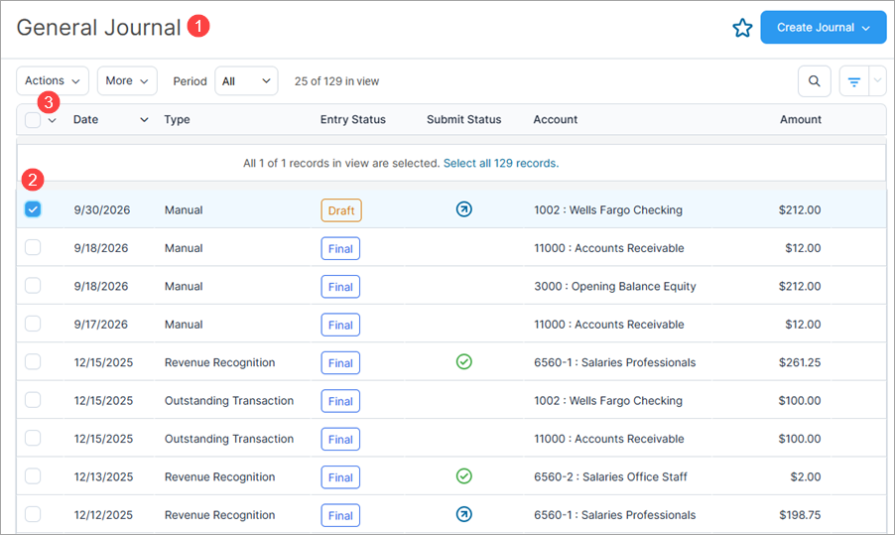
Task: Open the More menu
Action: click(127, 81)
